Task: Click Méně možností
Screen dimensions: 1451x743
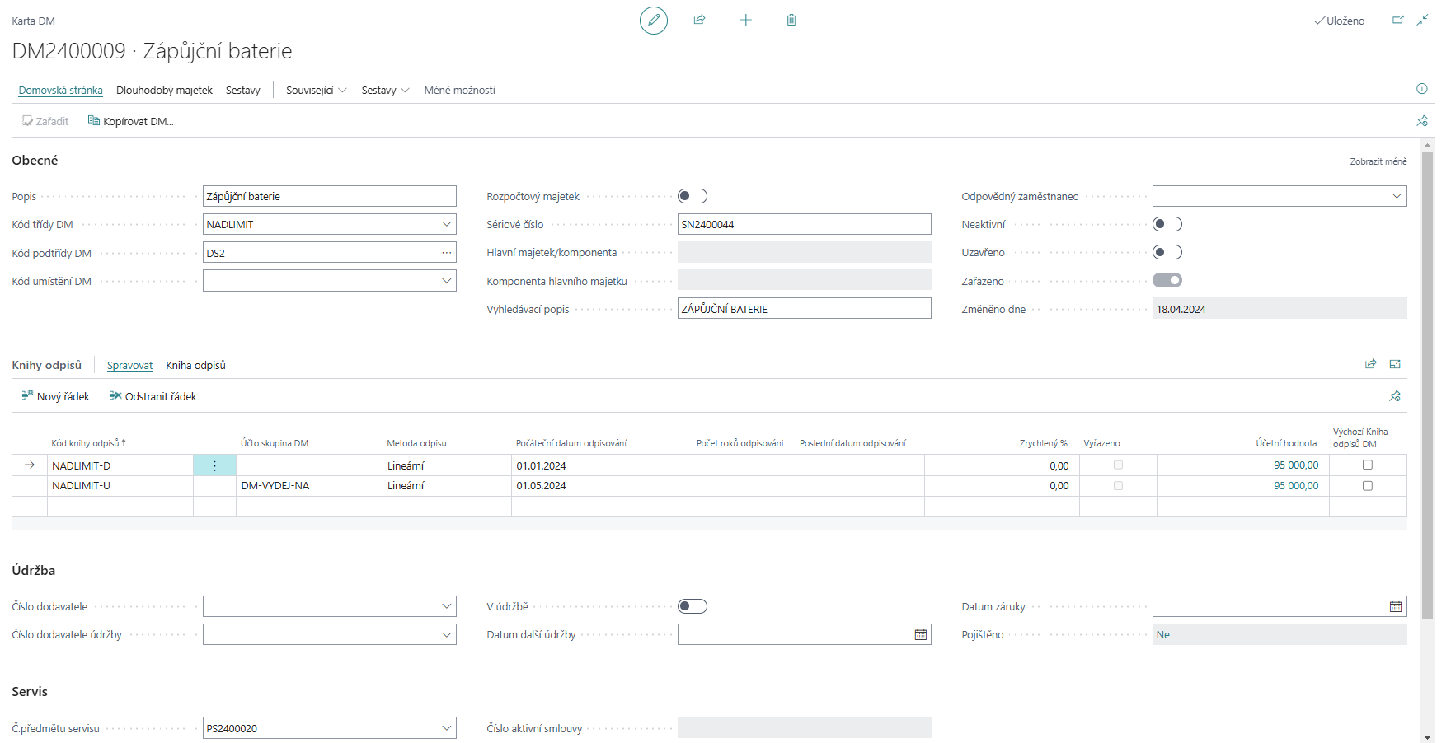Action: (460, 90)
